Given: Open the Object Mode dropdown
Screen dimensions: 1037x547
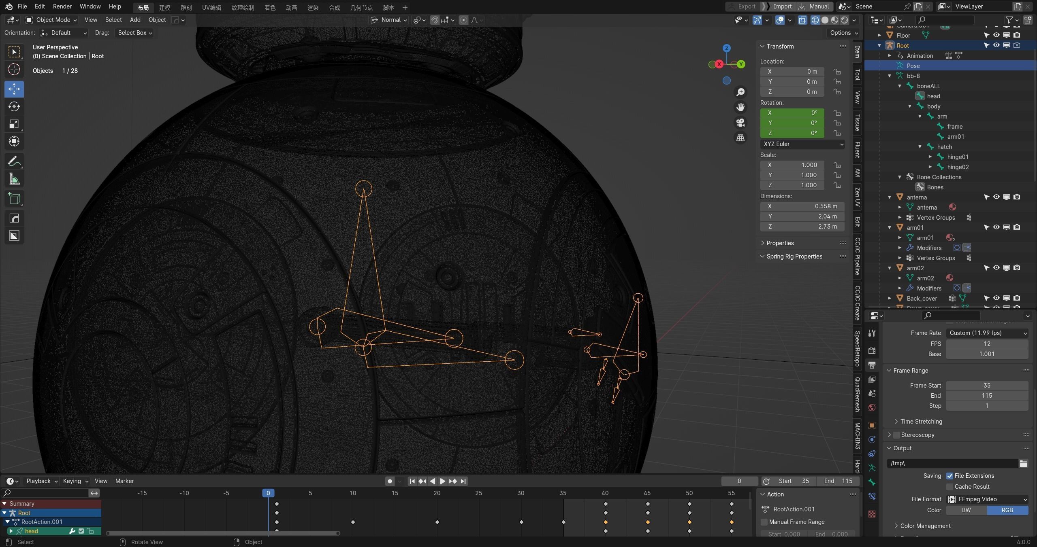Looking at the screenshot, I should 51,20.
